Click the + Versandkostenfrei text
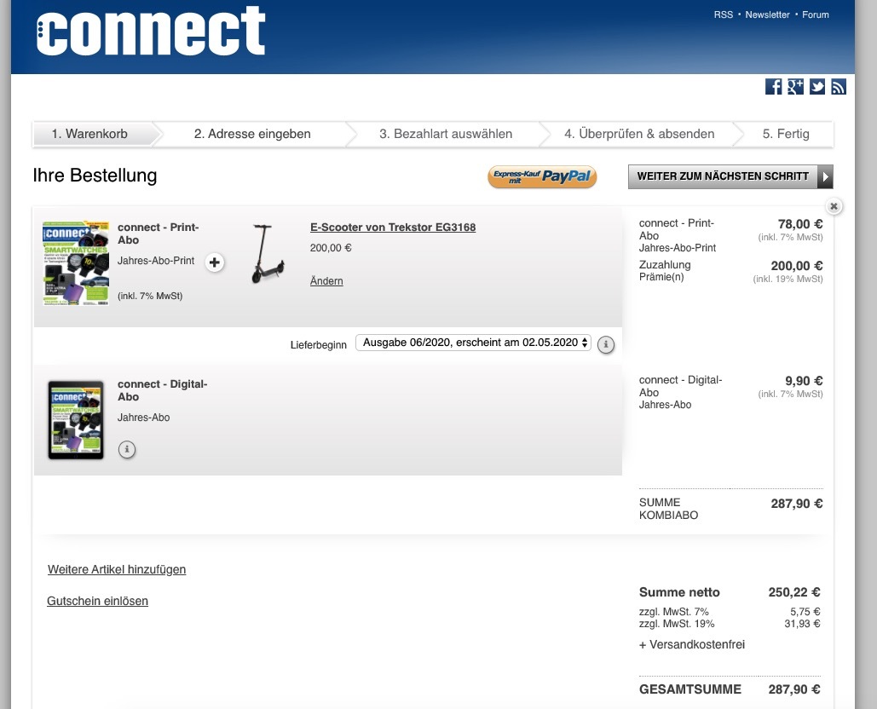This screenshot has width=877, height=709. point(692,645)
